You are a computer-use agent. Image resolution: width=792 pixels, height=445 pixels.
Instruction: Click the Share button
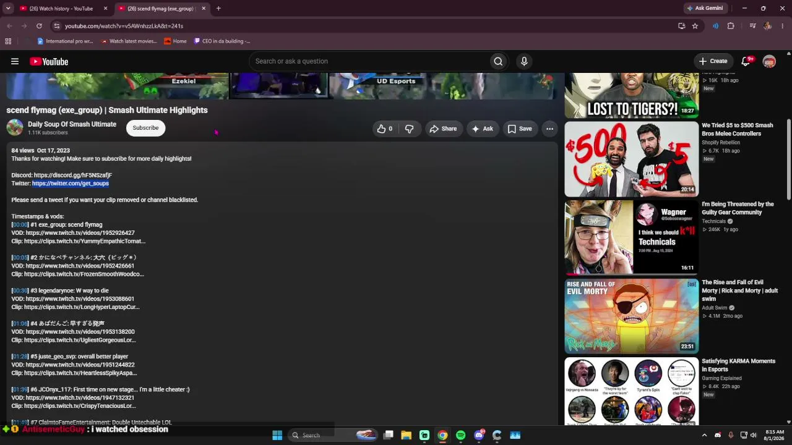[x=443, y=129]
